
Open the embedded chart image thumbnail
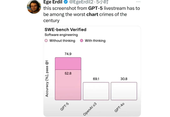[x=92, y=71]
